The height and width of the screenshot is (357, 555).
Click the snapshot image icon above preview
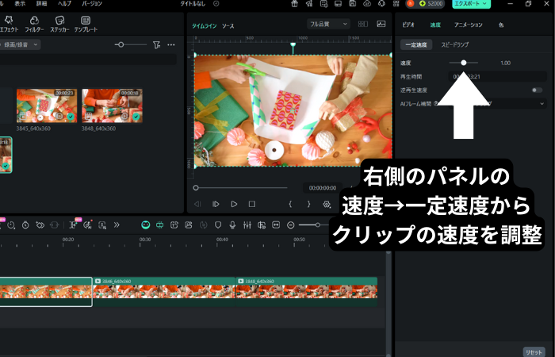381,24
